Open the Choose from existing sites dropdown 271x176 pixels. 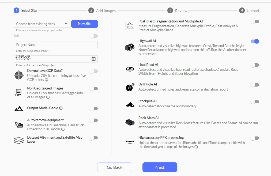coord(42,24)
